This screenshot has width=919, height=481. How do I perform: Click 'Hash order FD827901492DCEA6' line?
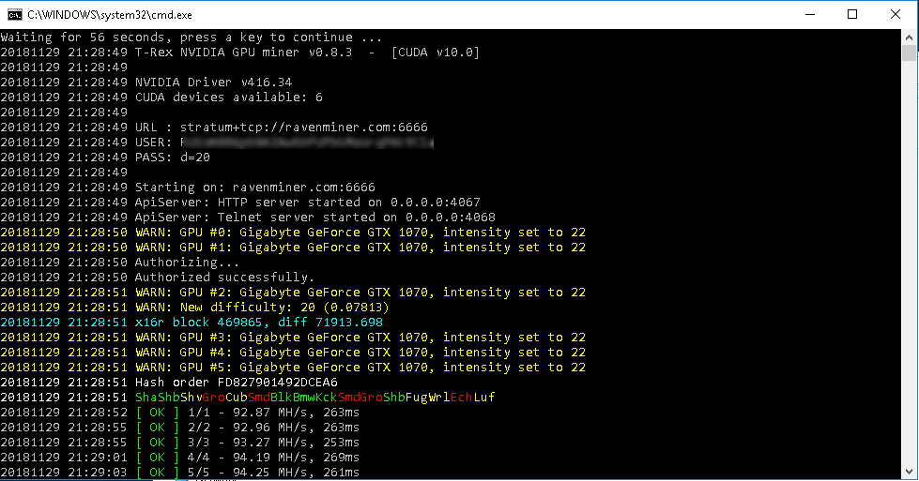(169, 383)
